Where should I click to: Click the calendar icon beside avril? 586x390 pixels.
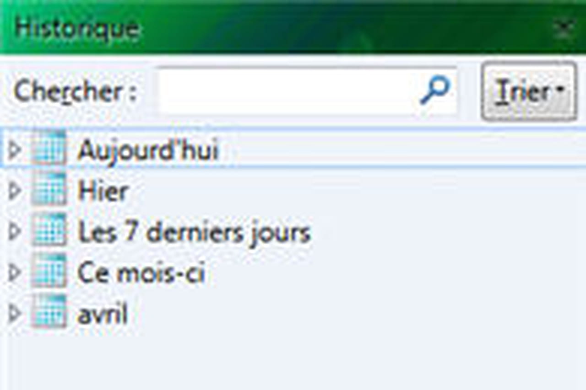click(x=49, y=312)
